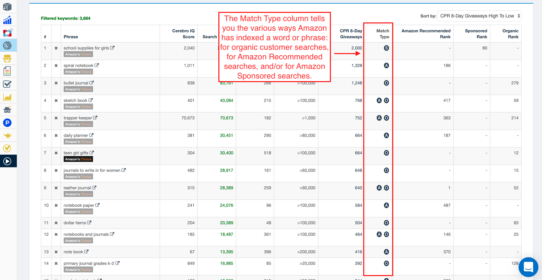The height and width of the screenshot is (280, 542).
Task: Open external link icon beside 'sketch book'
Action: 91,100
